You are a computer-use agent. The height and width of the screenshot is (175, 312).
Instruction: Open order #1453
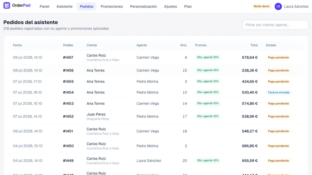pyautogui.click(x=68, y=103)
